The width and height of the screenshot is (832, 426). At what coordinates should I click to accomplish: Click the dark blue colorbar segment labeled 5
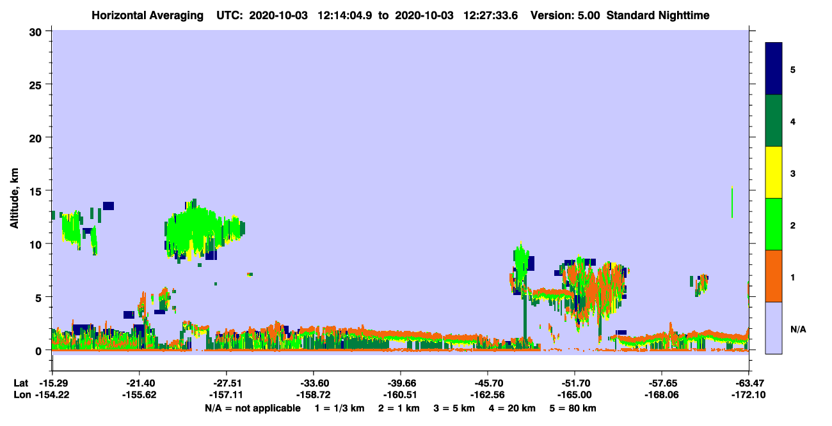pyautogui.click(x=774, y=68)
